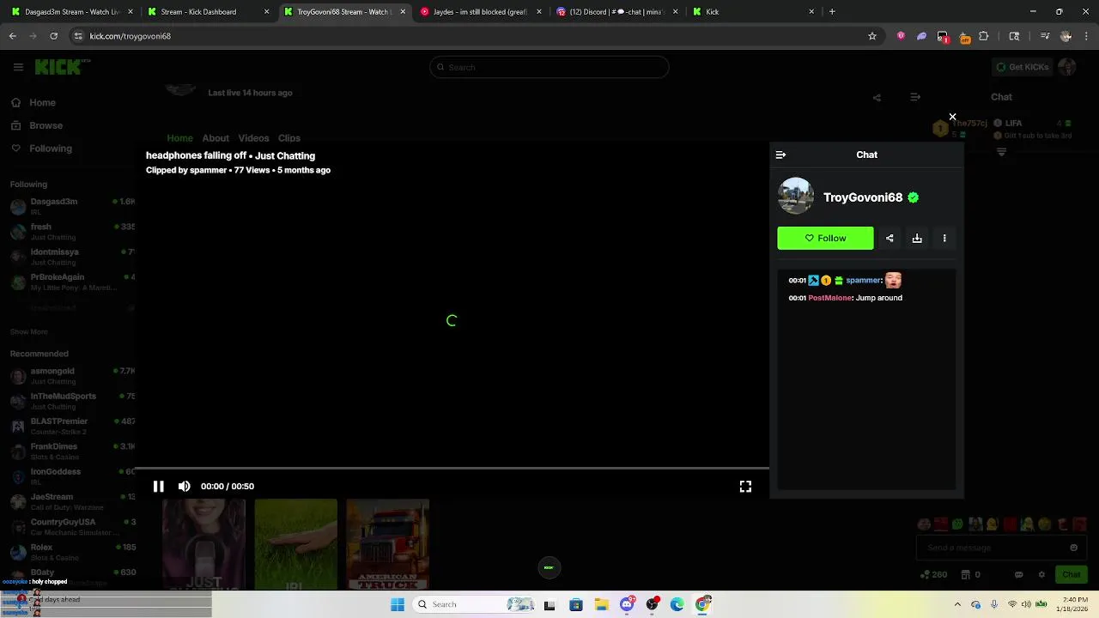Click Get KICKs button

pos(1022,67)
